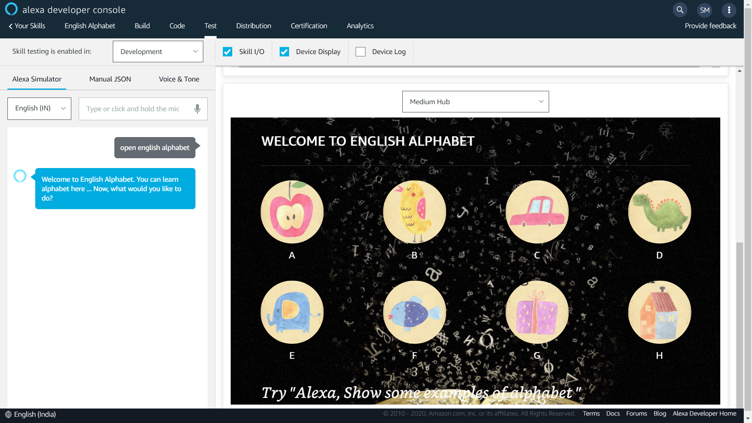Image resolution: width=752 pixels, height=423 pixels.
Task: Open the three-dot more options menu
Action: [729, 10]
